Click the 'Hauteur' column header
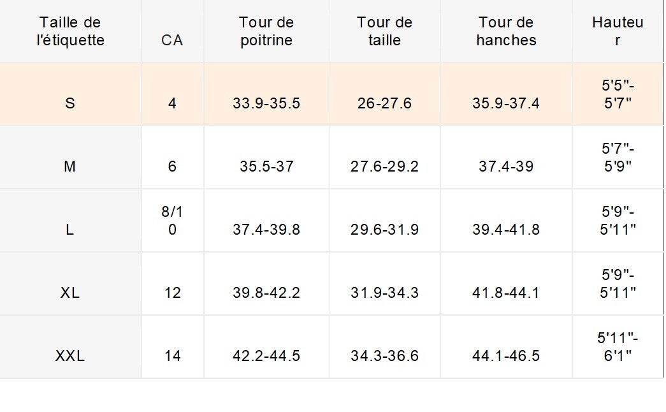This screenshot has height=412, width=666. [617, 31]
